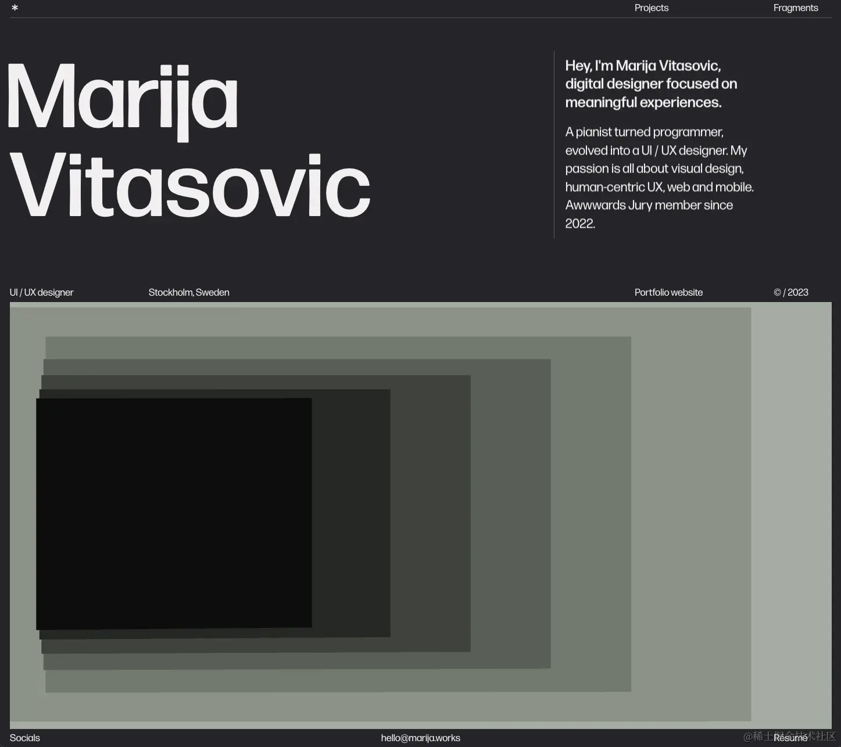Select the 'Hey, I'm Marija Vitasovic' intro text
This screenshot has width=841, height=747.
point(651,84)
